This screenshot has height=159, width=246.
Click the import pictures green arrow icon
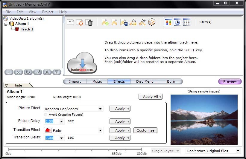(105, 22)
